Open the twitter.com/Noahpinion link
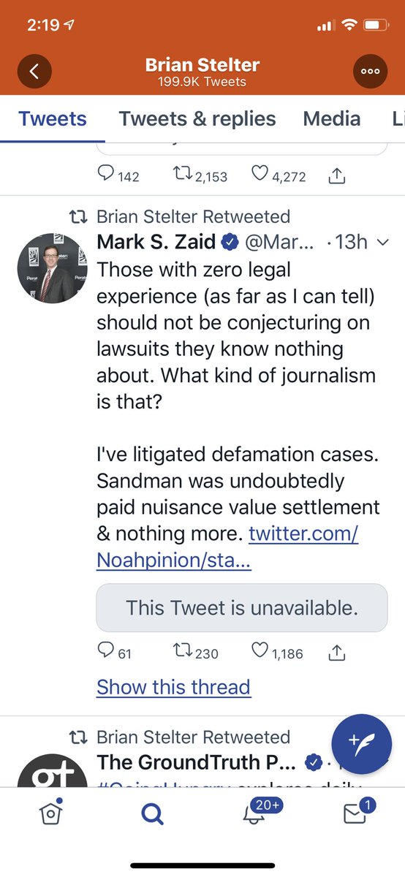Image resolution: width=405 pixels, height=877 pixels. point(227,547)
